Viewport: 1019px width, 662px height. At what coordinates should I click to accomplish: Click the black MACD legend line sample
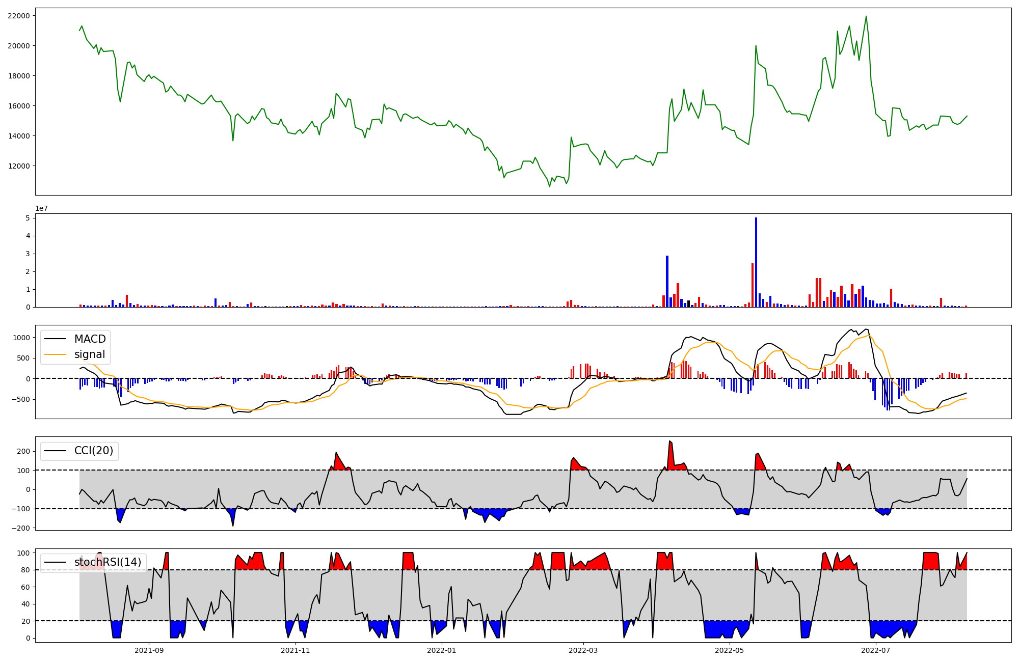coord(55,339)
